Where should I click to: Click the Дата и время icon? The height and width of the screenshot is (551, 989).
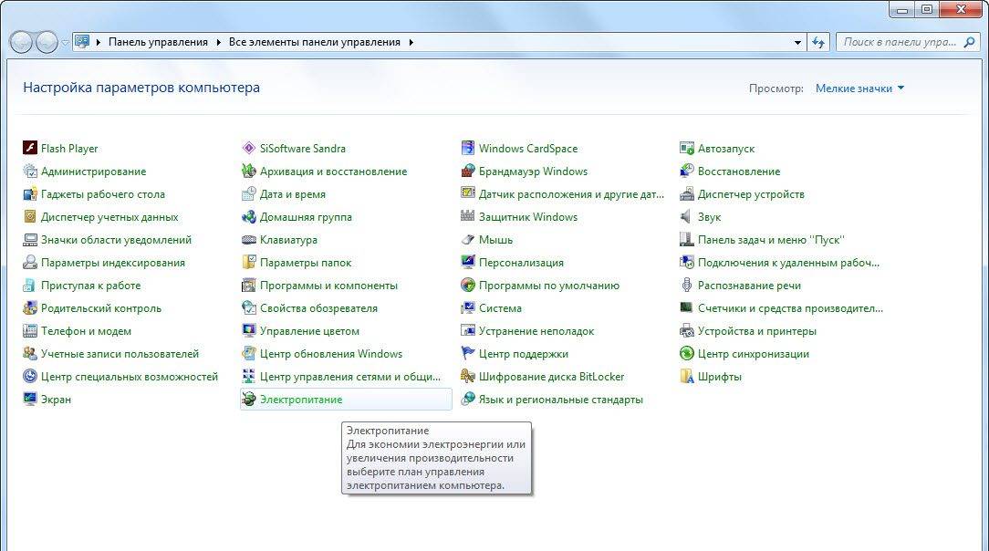click(248, 194)
